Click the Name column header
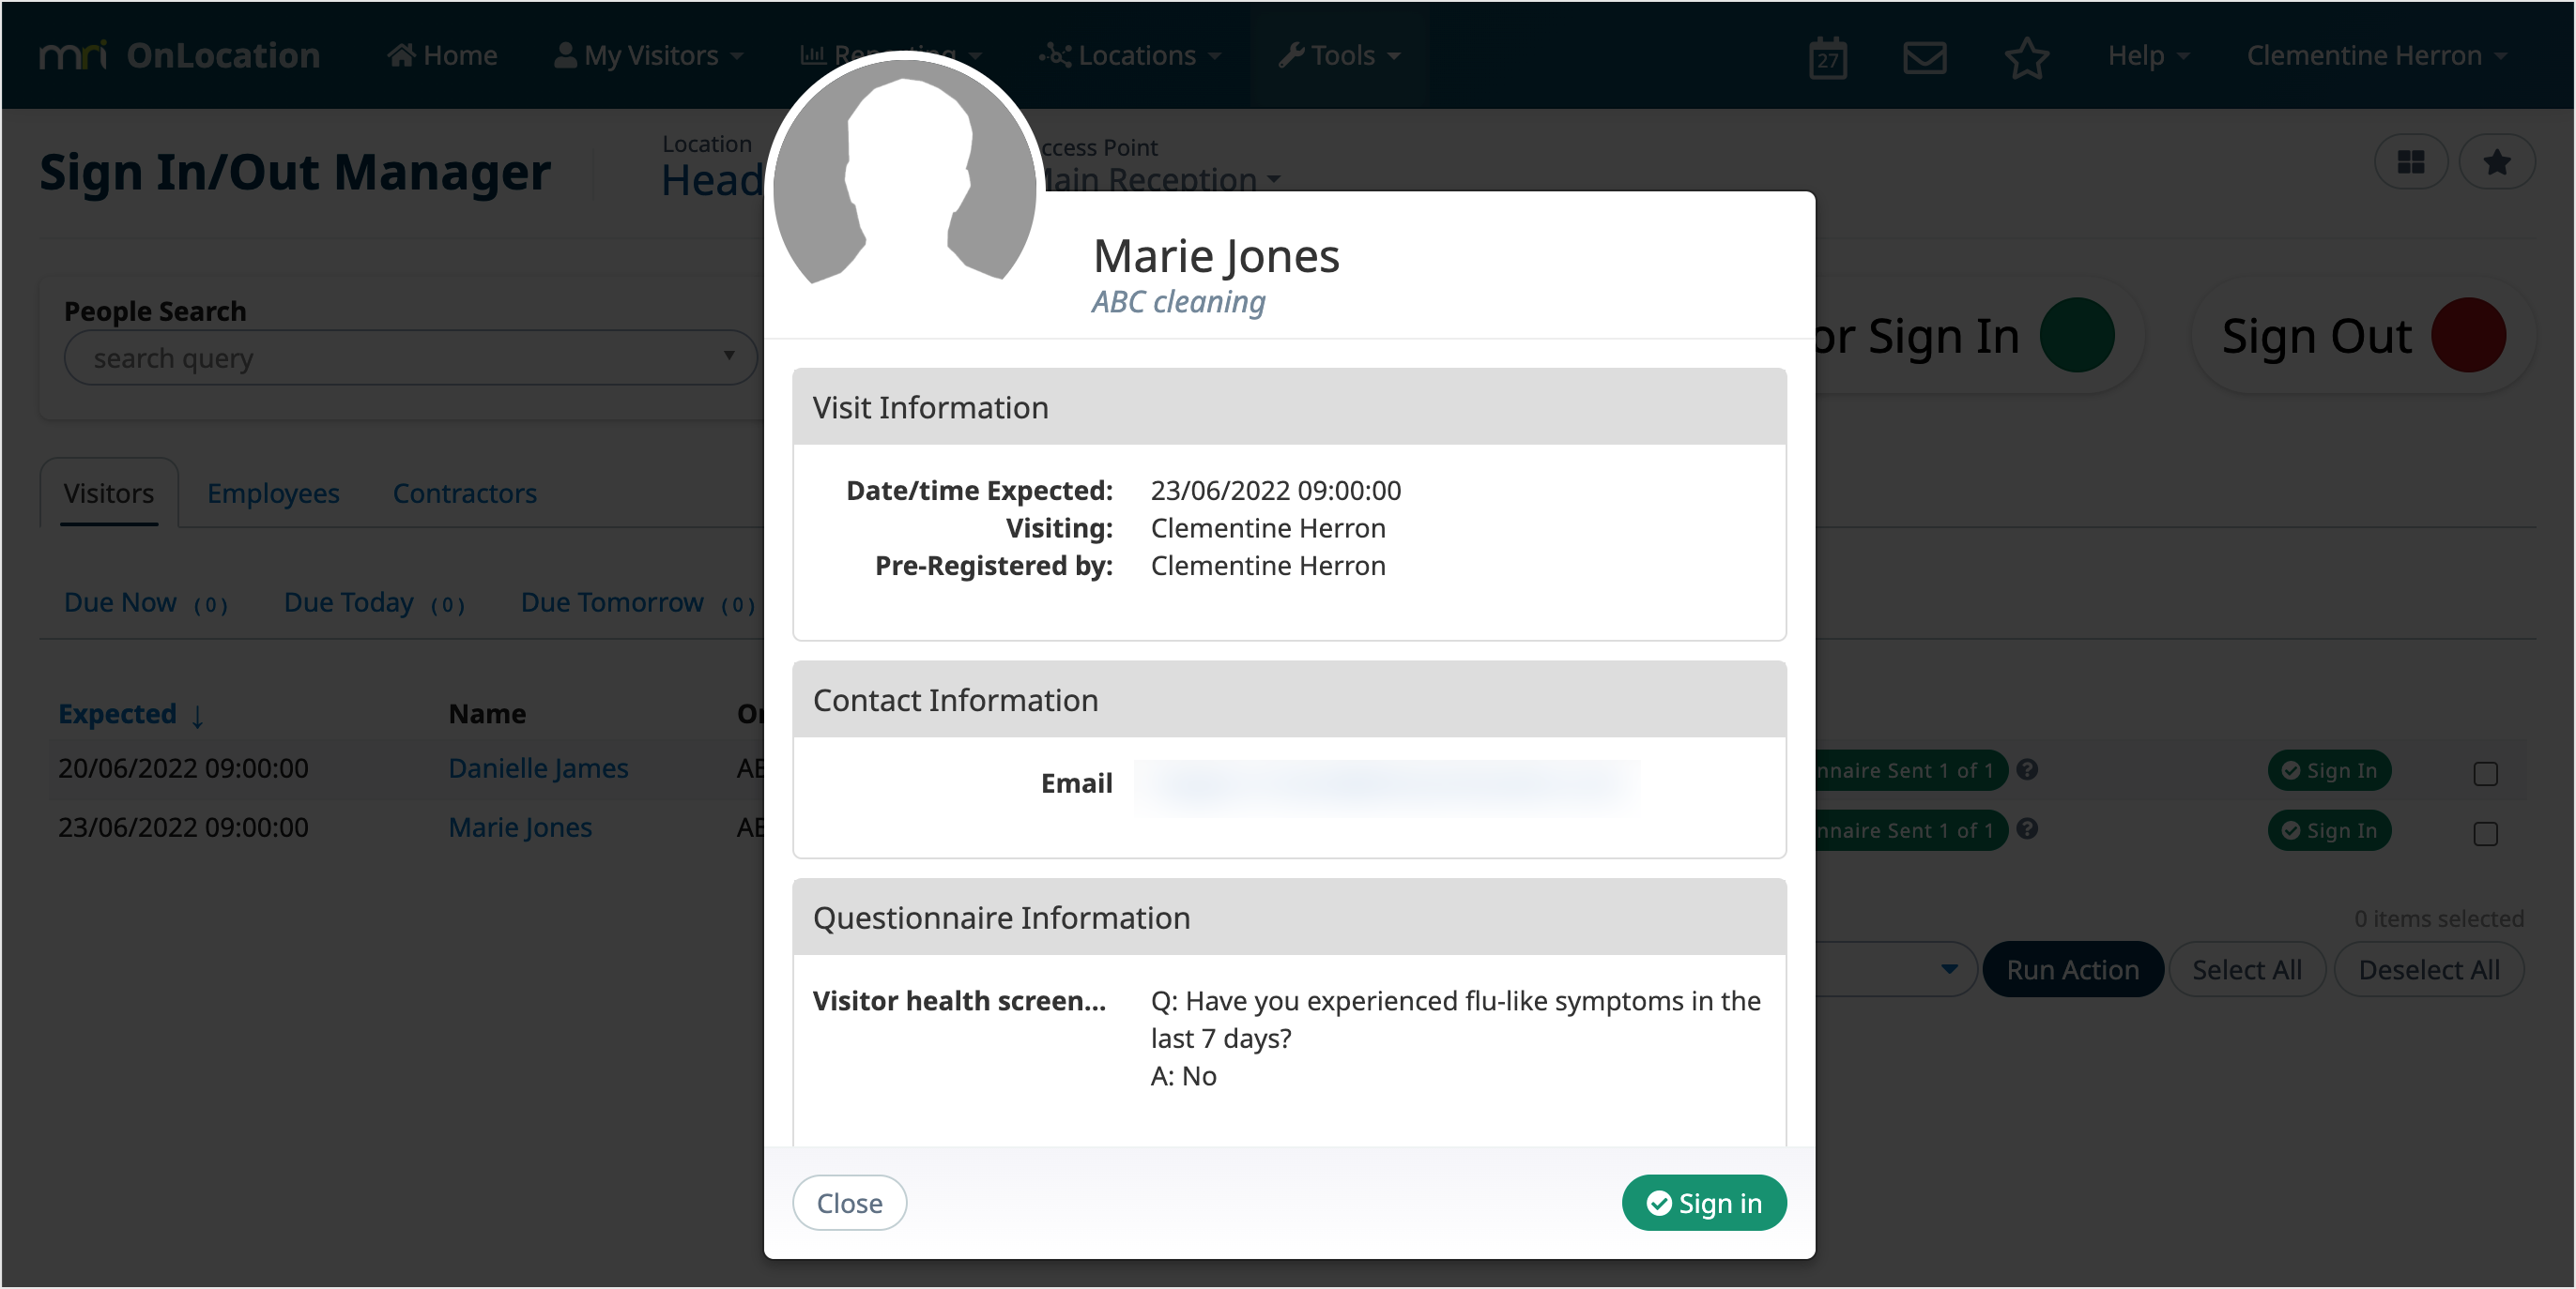 point(487,713)
